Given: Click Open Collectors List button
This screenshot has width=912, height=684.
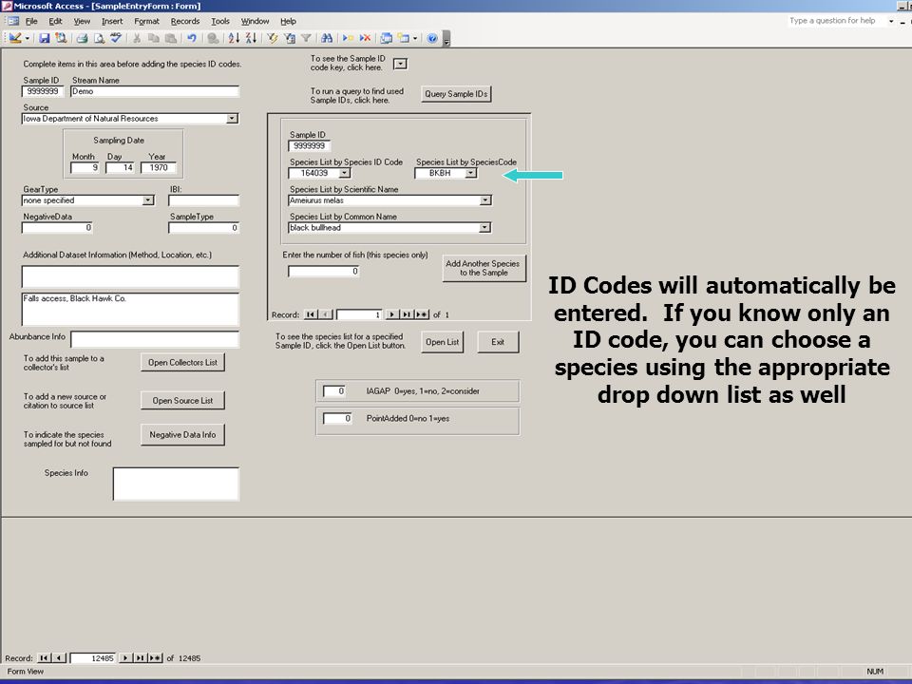Looking at the screenshot, I should (x=182, y=362).
